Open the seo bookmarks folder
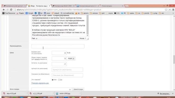This screenshot has height=98, width=175. click(161, 13)
